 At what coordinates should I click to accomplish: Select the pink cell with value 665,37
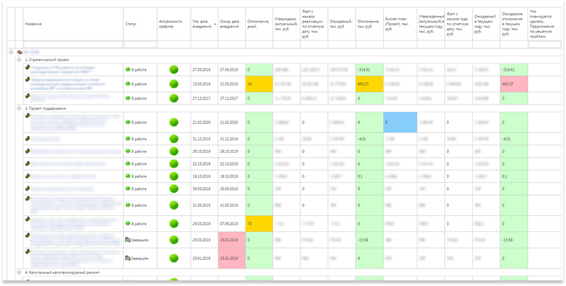pos(513,84)
